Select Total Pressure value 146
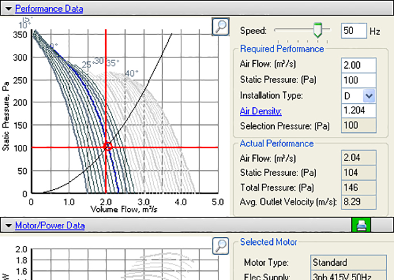394x280 pixels. tap(359, 187)
